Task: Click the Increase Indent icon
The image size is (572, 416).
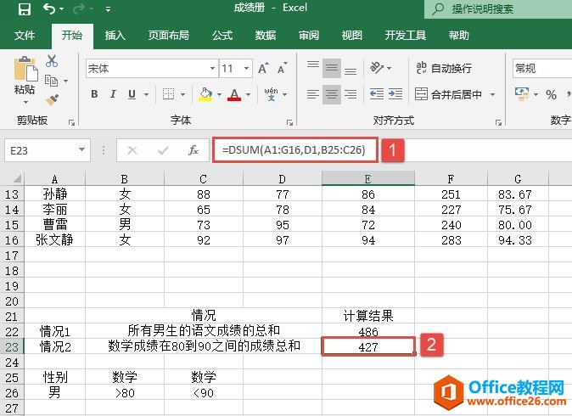Action: [x=395, y=94]
